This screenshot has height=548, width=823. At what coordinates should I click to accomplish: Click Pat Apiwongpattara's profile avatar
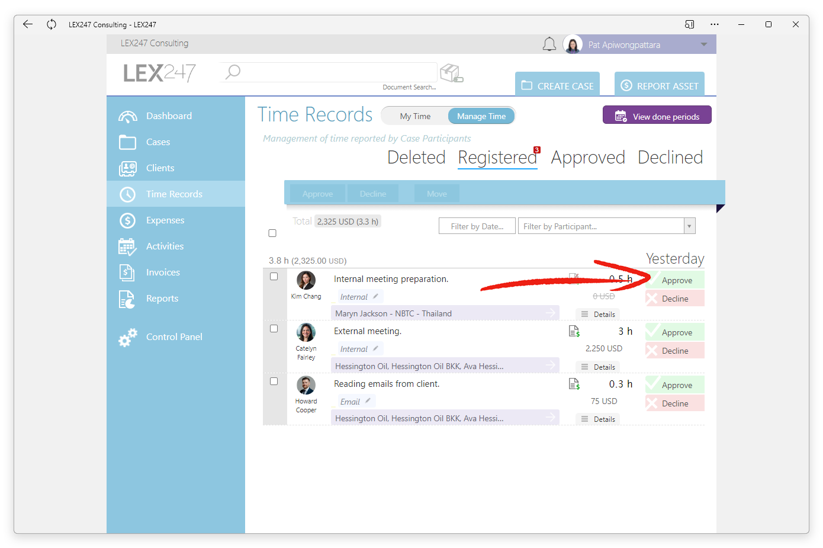pyautogui.click(x=573, y=44)
